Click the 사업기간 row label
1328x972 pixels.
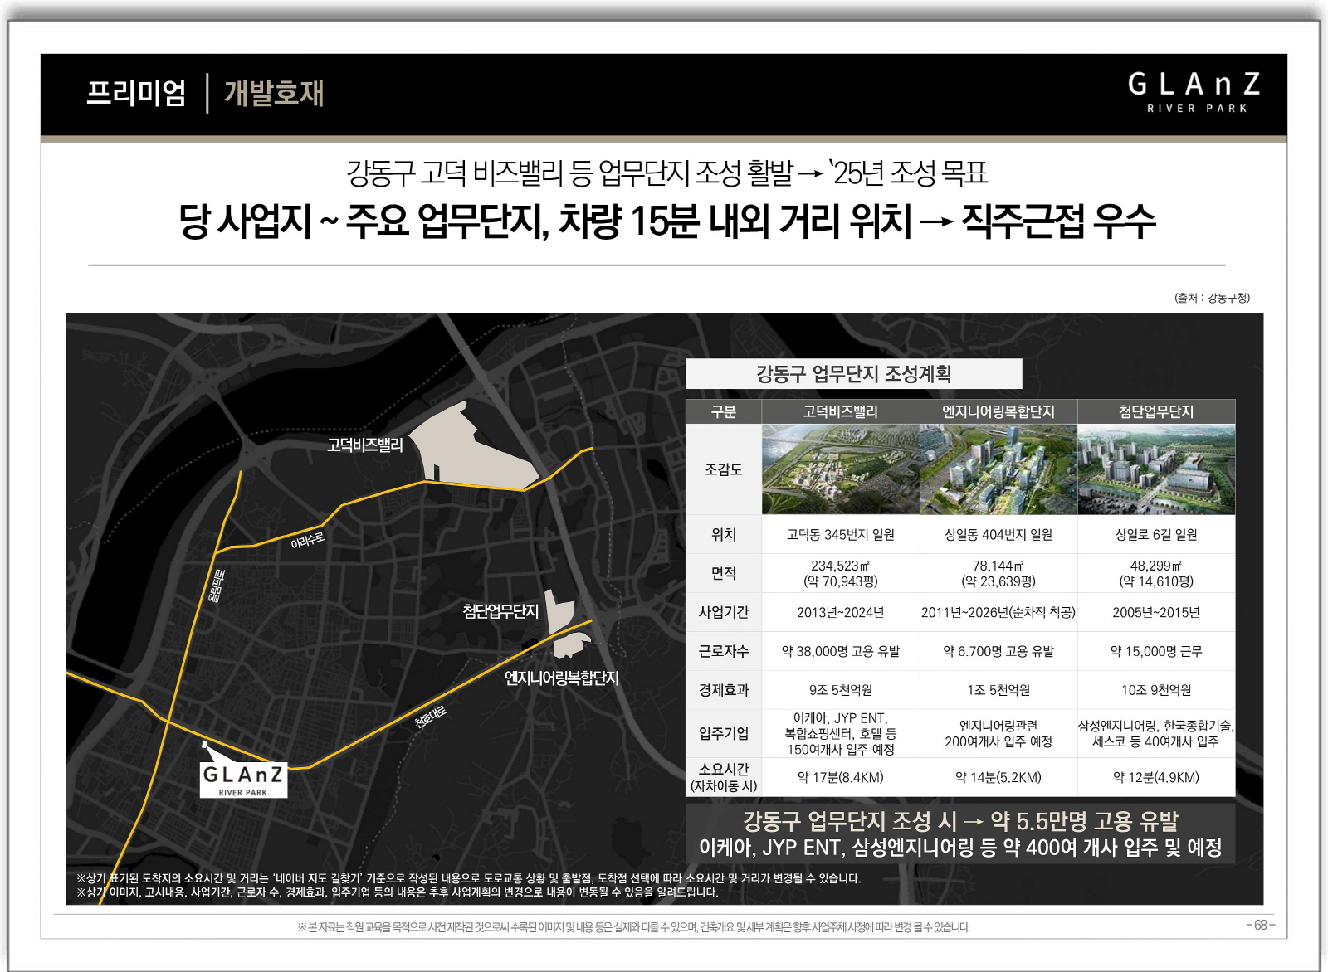pyautogui.click(x=723, y=612)
